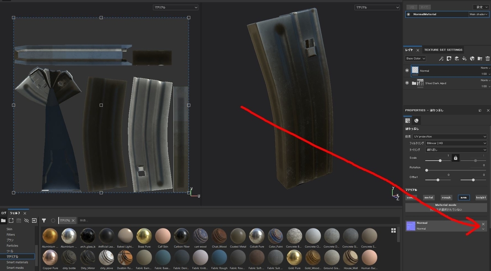Remove the Normal texture with X
This screenshot has height=271, width=491.
483,224
